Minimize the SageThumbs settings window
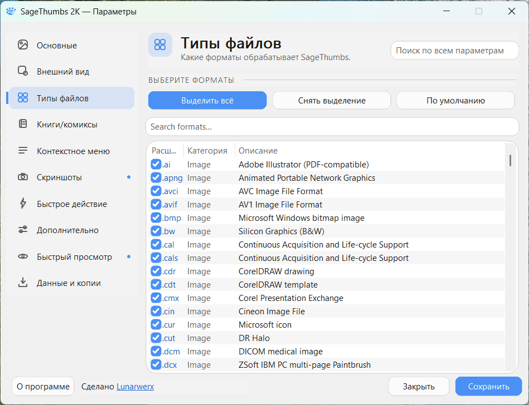Screen dimensions: 529x405 click(x=447, y=11)
